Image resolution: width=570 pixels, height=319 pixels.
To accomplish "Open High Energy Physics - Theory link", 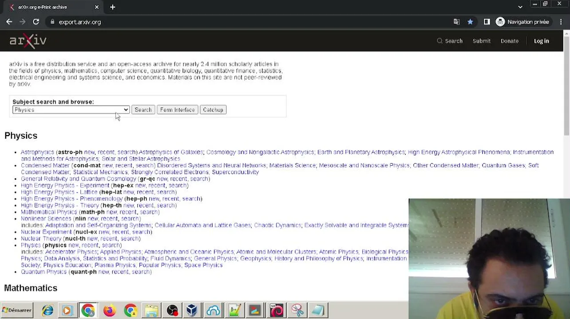I will coord(60,205).
